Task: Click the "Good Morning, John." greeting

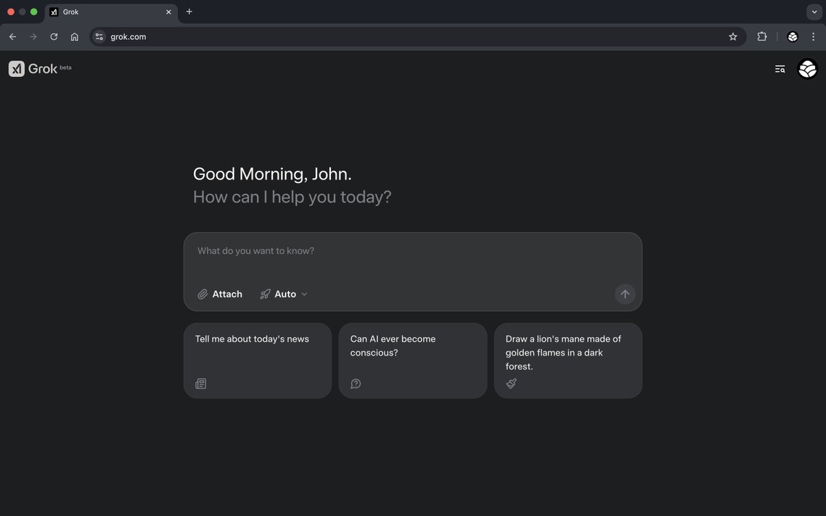Action: tap(273, 174)
